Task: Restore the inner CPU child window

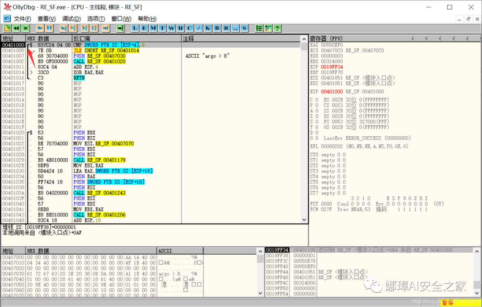Action: pyautogui.click(x=468, y=19)
